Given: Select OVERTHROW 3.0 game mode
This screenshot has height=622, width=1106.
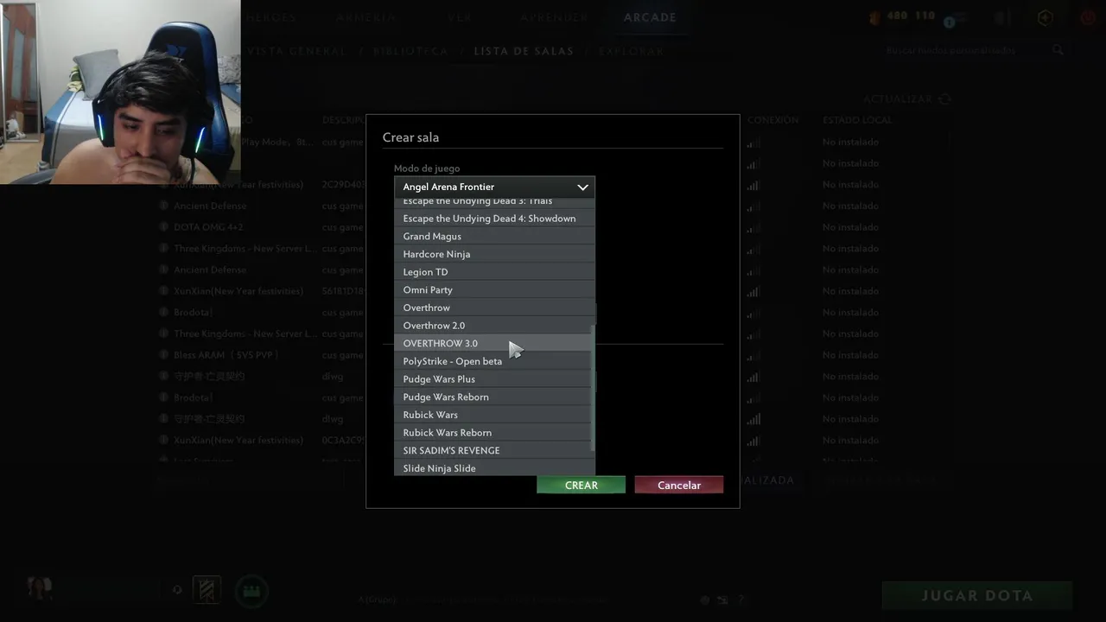Looking at the screenshot, I should (x=494, y=344).
